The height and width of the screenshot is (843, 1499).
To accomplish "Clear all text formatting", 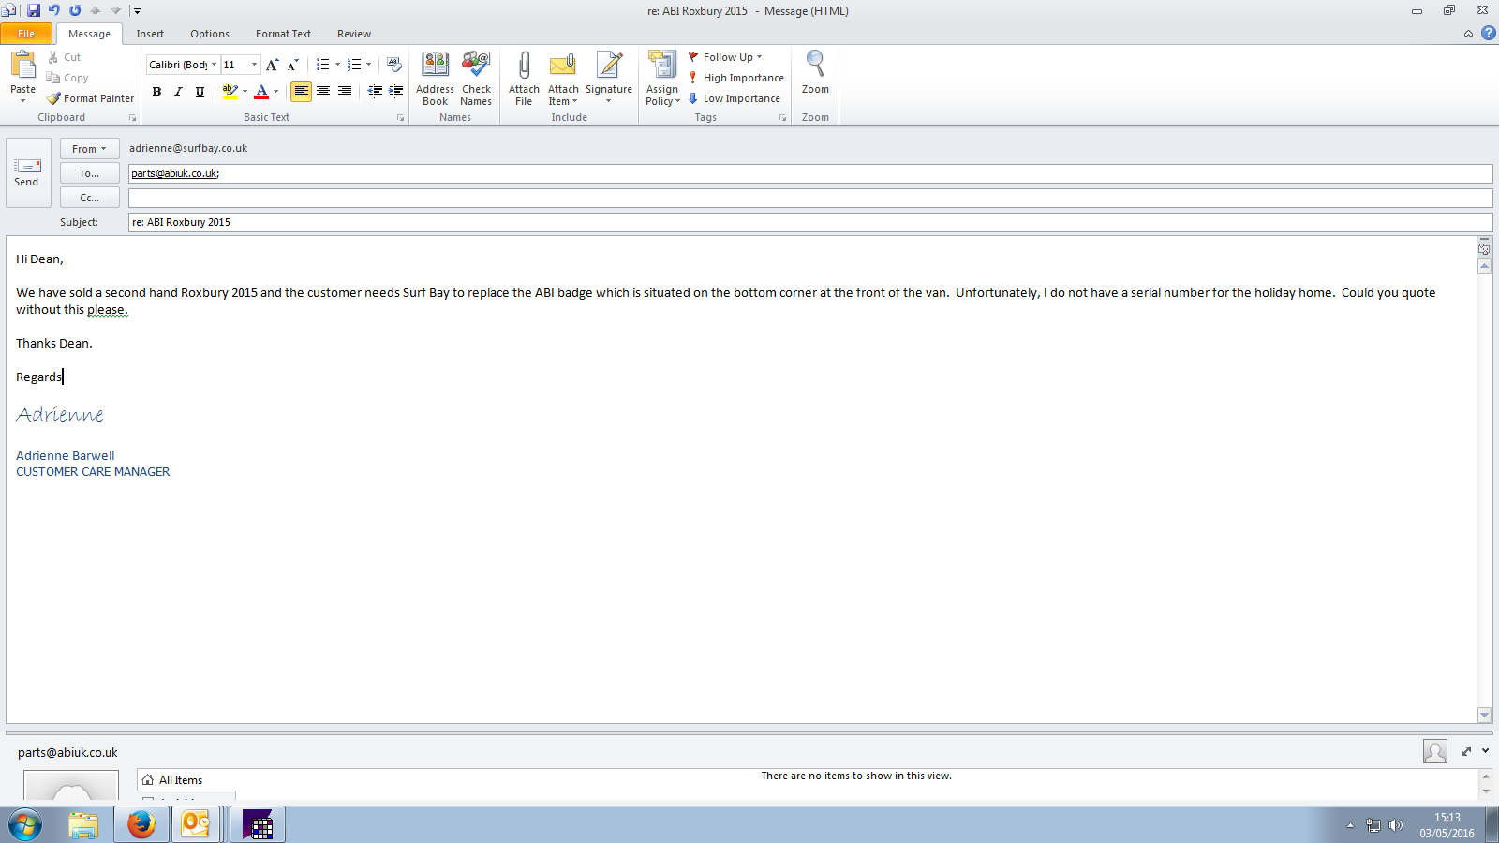I will (394, 65).
